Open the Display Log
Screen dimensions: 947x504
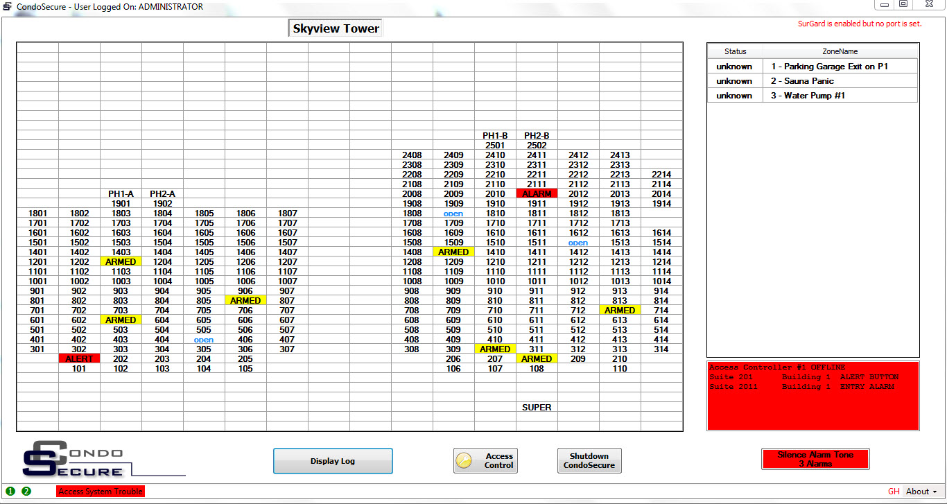tap(333, 461)
